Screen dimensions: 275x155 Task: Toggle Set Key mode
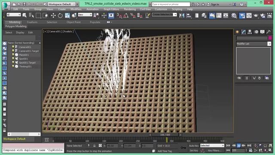point(194,150)
